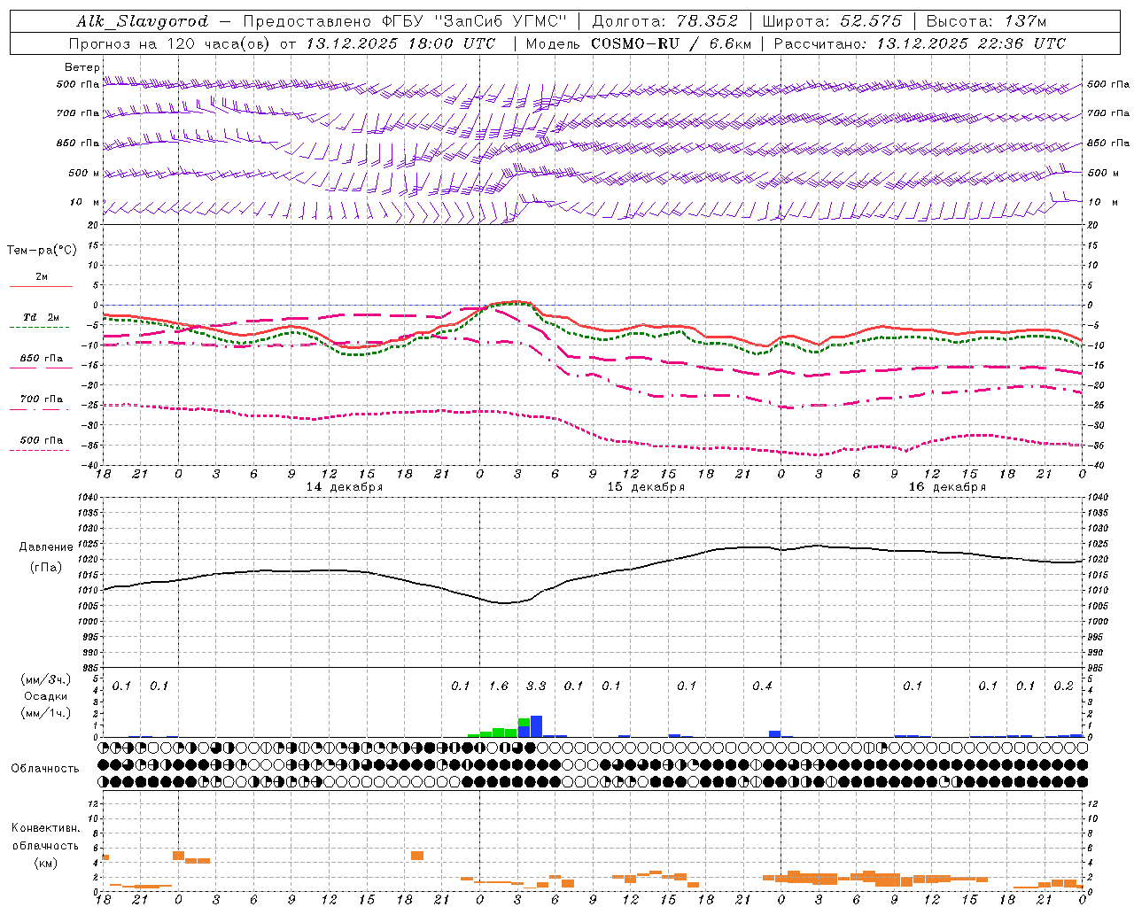
Task: Click the 'Облачность' cloud cover label
Action: click(45, 769)
